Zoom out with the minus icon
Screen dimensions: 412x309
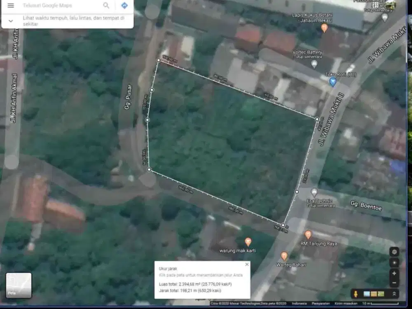click(x=393, y=282)
